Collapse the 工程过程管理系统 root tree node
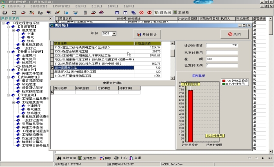 [x=3, y=23]
